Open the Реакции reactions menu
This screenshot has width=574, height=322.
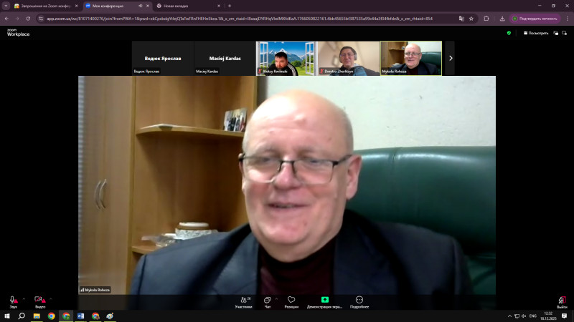click(291, 301)
